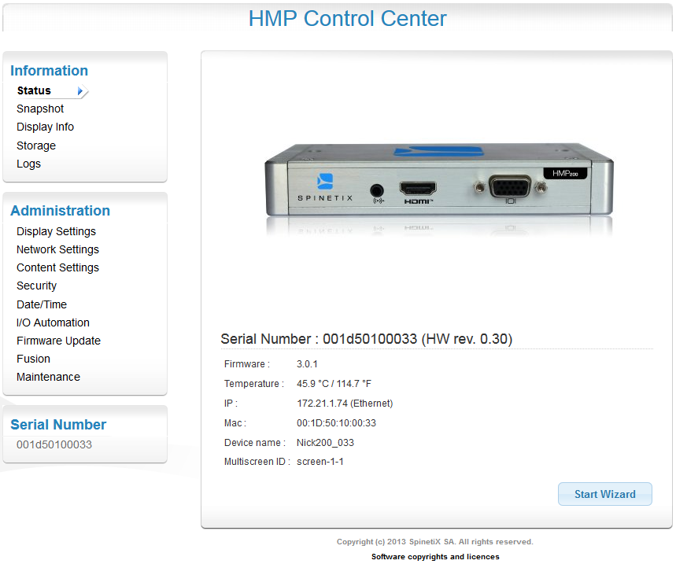676x564 pixels.
Task: Click the Serial Number heading with HW rev. 0.30
Action: (x=367, y=339)
